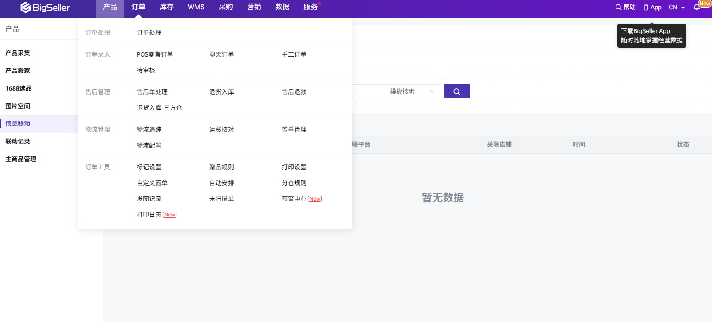The height and width of the screenshot is (322, 712).
Task: Open 售后单处理 entry
Action: tap(152, 92)
